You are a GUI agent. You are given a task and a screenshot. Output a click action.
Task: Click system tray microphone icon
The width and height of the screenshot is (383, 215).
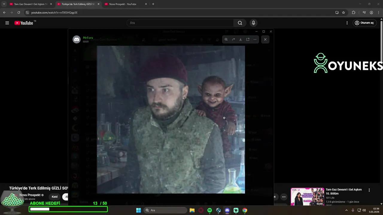point(353,210)
